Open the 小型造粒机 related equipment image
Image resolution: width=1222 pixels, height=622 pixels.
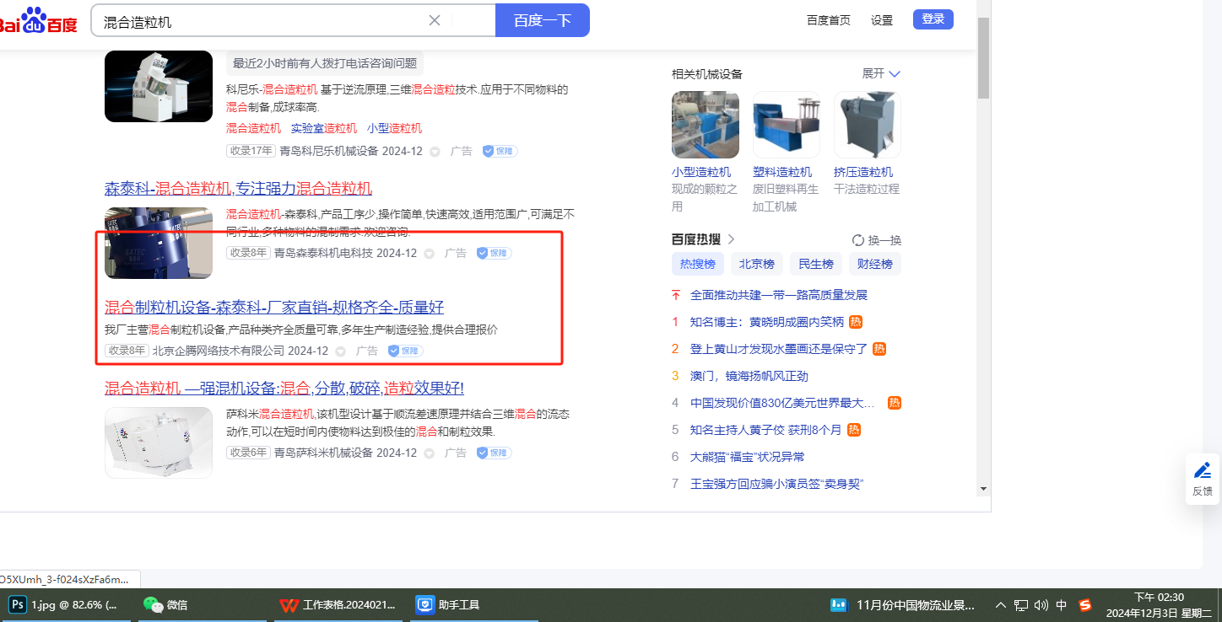pos(706,125)
